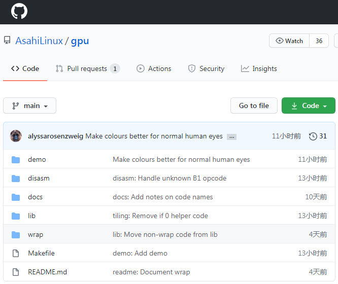
Task: Click the demo folder icon
Action: pyautogui.click(x=16, y=160)
